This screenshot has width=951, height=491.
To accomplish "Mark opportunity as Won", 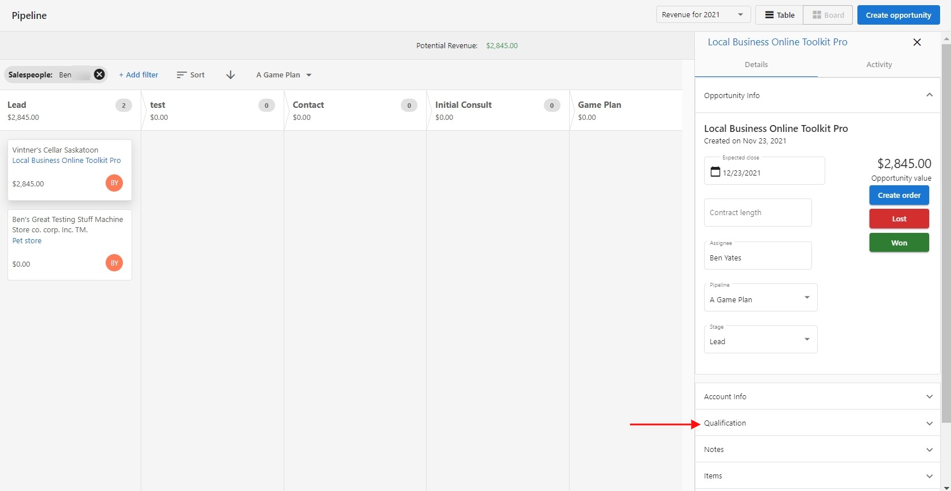I will point(899,243).
